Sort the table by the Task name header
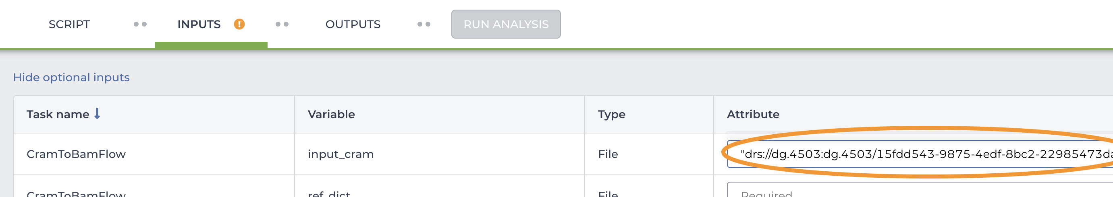 (x=58, y=114)
